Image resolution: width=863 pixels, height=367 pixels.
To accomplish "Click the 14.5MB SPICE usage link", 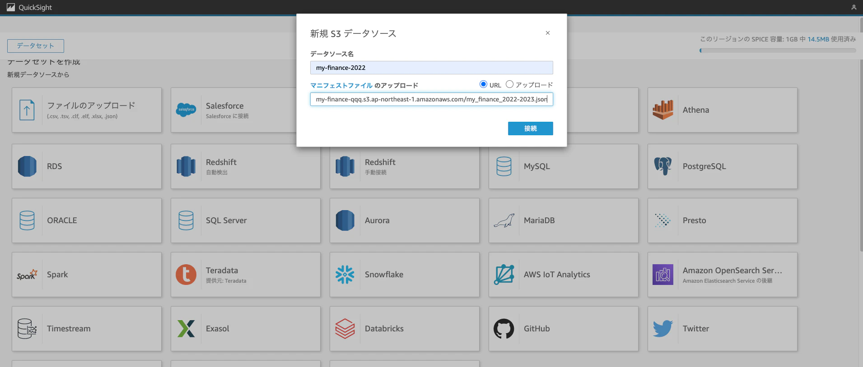I will [x=818, y=39].
